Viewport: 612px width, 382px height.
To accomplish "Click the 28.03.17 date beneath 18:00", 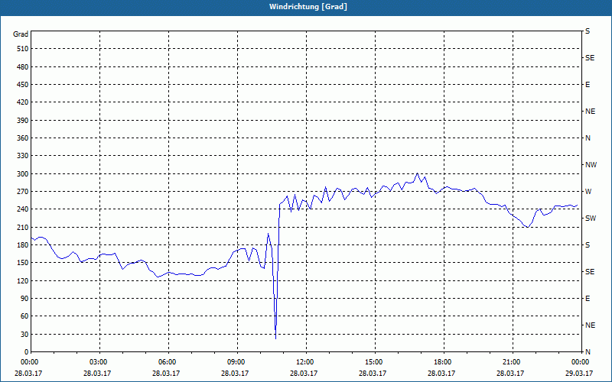I will [441, 373].
